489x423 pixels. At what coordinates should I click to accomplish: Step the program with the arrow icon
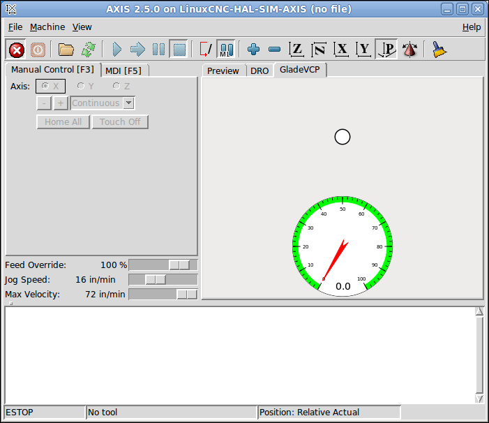coord(137,50)
